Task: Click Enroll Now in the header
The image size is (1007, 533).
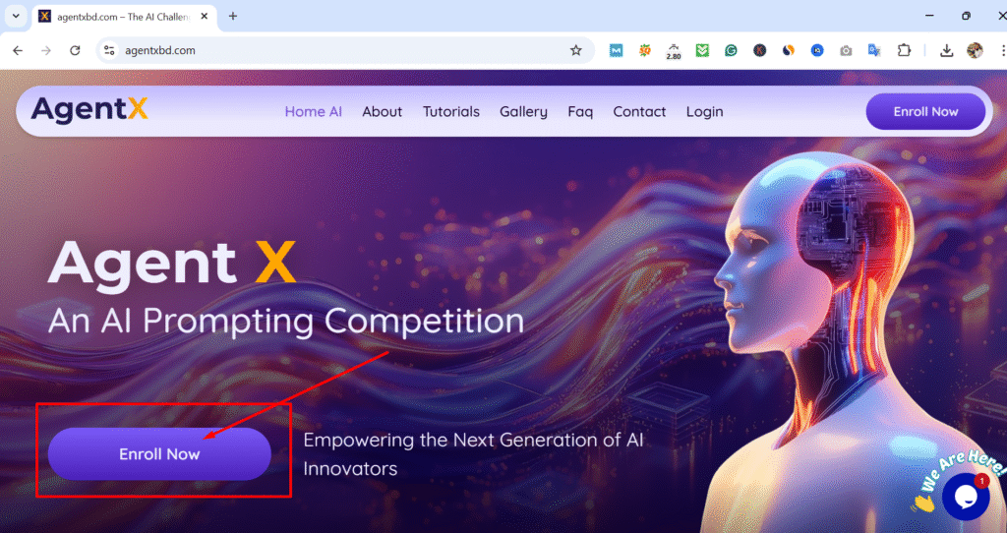Action: tap(925, 112)
